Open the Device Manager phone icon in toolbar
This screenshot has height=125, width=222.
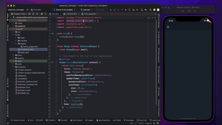pos(142,10)
